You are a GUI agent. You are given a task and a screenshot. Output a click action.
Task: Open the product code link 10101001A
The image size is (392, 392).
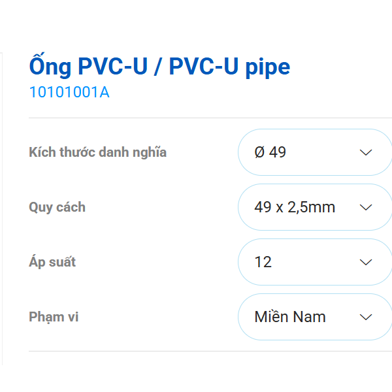click(69, 92)
